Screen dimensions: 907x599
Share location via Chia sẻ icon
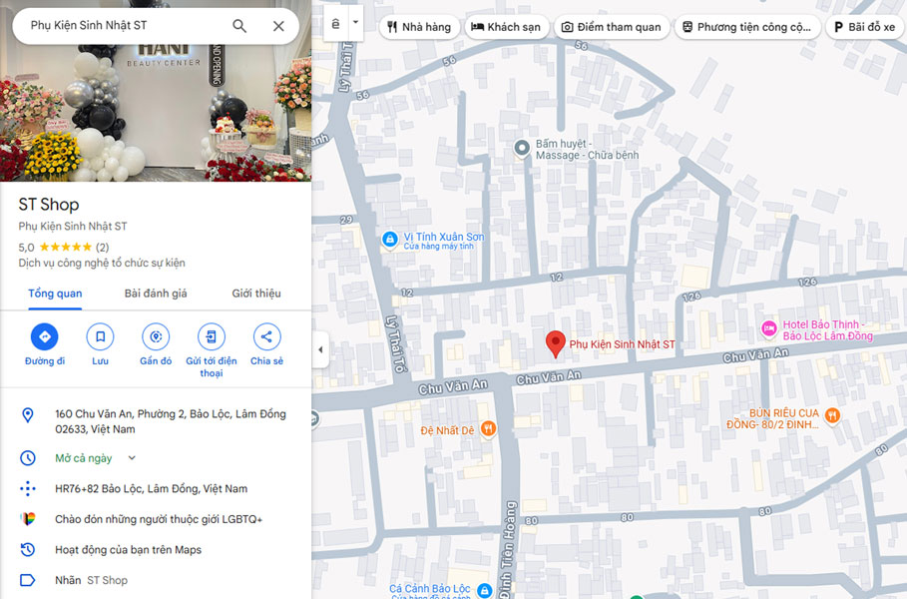click(x=266, y=337)
